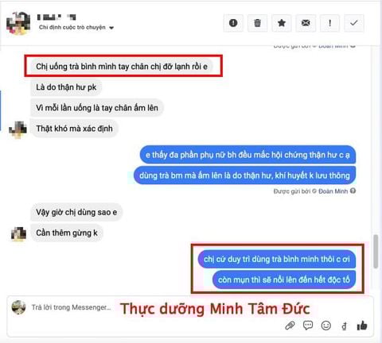382x343 pixels.
Task: Flag conversation with exclamation mark icon
Action: coord(329,23)
